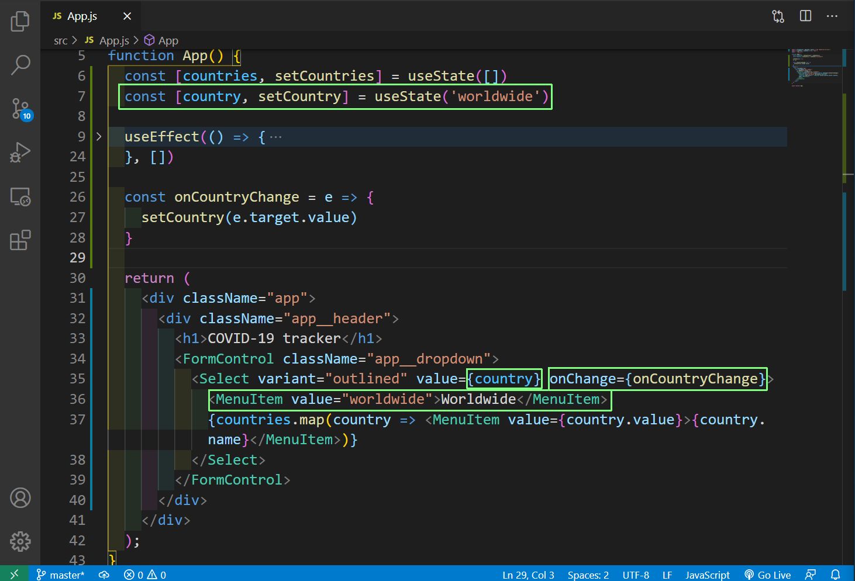855x581 pixels.
Task: Click on COVID-19 tracker heading text
Action: (274, 338)
